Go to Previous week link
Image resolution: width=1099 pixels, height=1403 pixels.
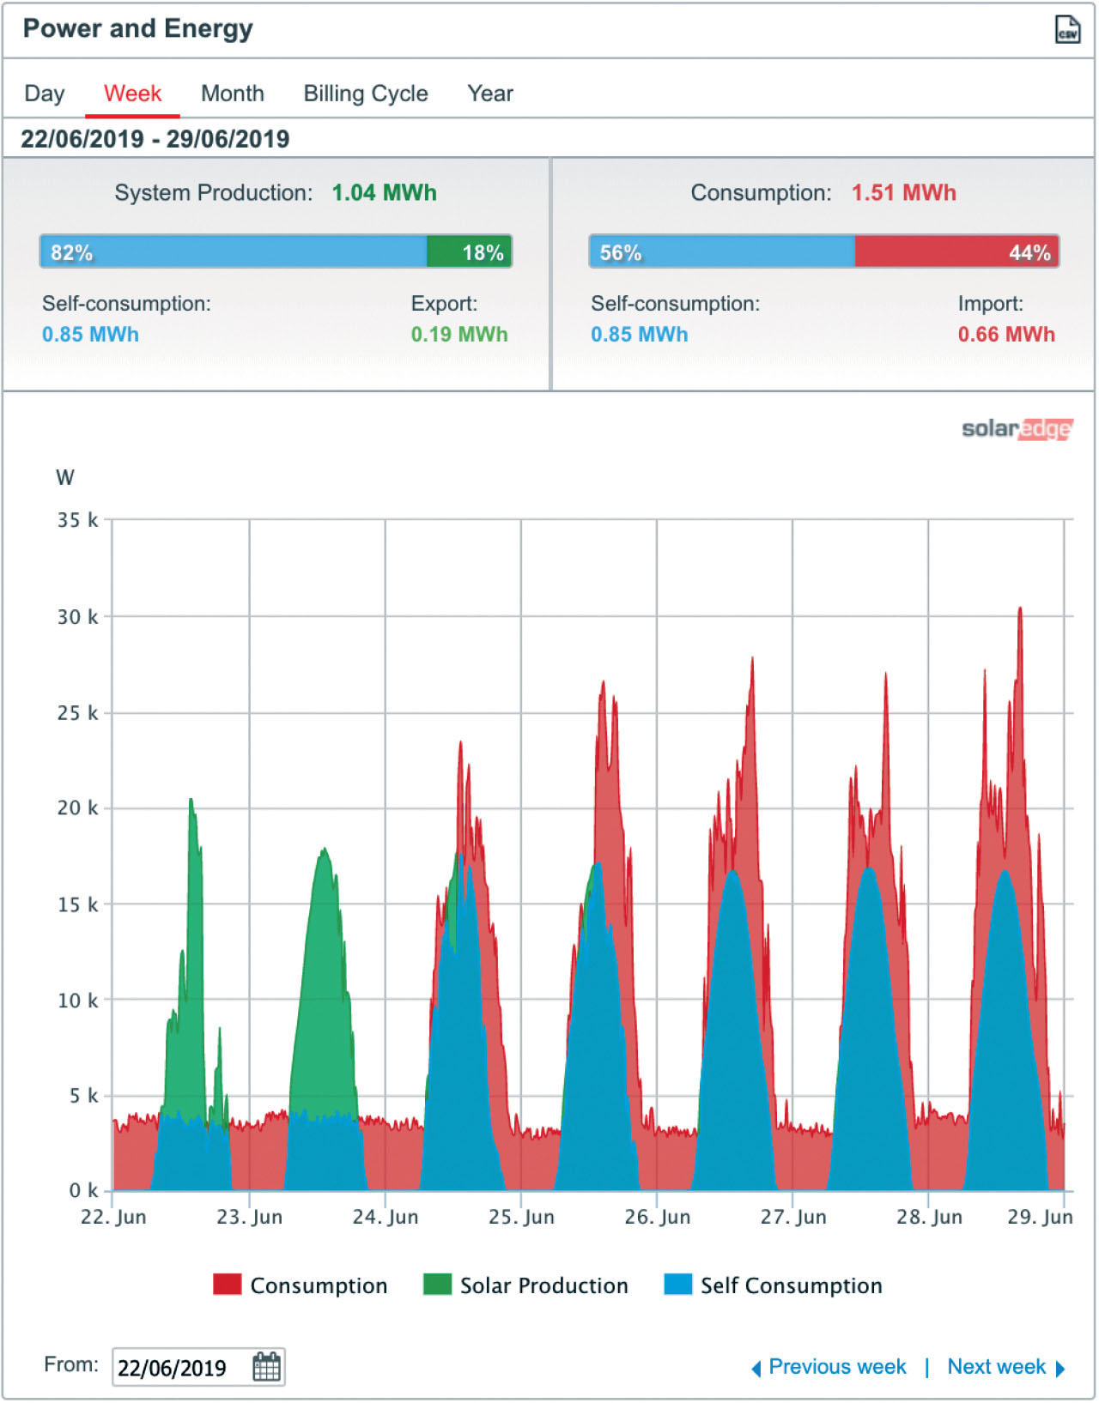click(x=837, y=1367)
